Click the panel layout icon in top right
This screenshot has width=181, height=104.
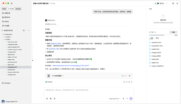(x=173, y=3)
